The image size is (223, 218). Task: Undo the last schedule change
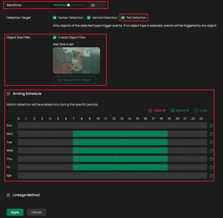click(x=200, y=110)
